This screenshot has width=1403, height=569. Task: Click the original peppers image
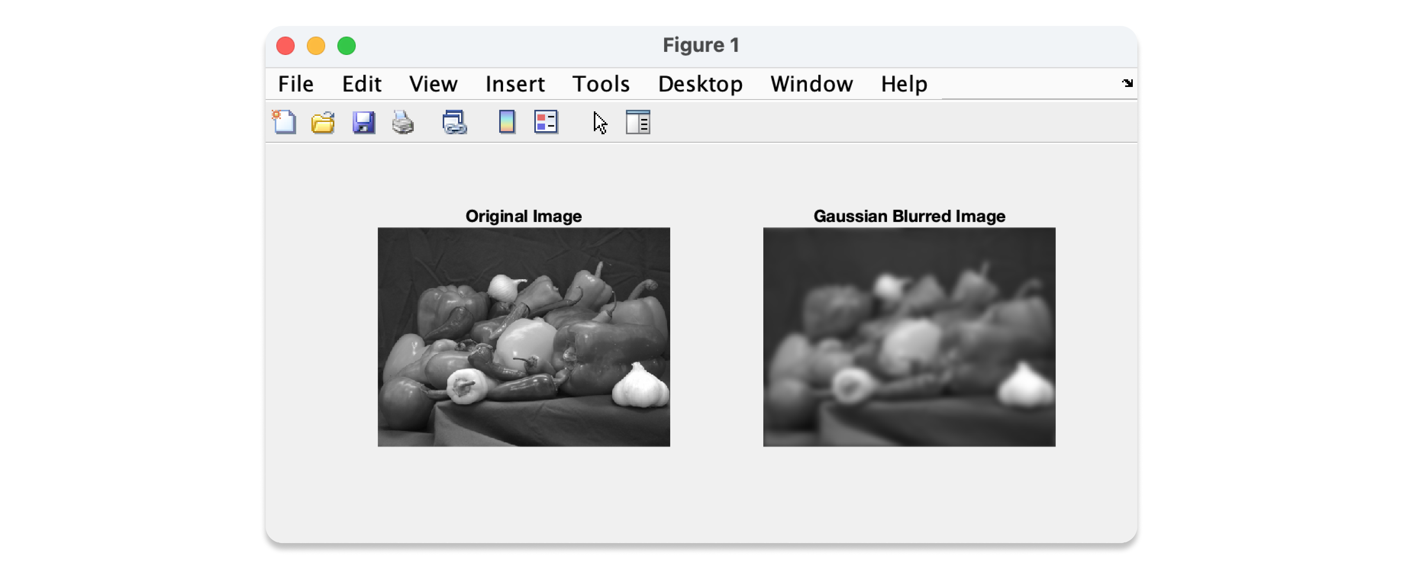pyautogui.click(x=523, y=337)
